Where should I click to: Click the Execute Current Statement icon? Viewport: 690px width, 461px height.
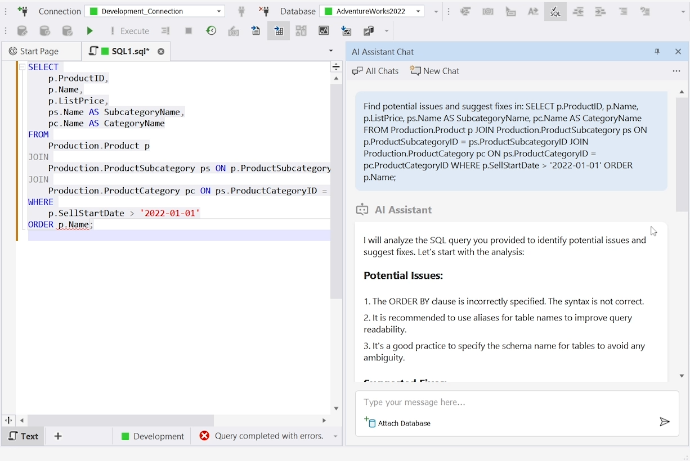[x=165, y=31]
